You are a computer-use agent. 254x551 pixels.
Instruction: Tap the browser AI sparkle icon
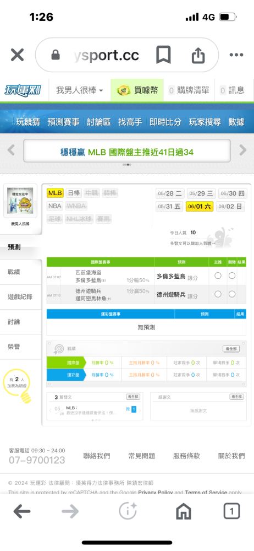point(128,511)
